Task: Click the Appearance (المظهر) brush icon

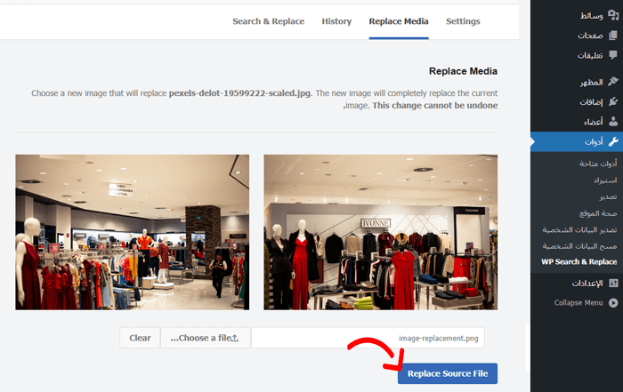Action: [612, 83]
